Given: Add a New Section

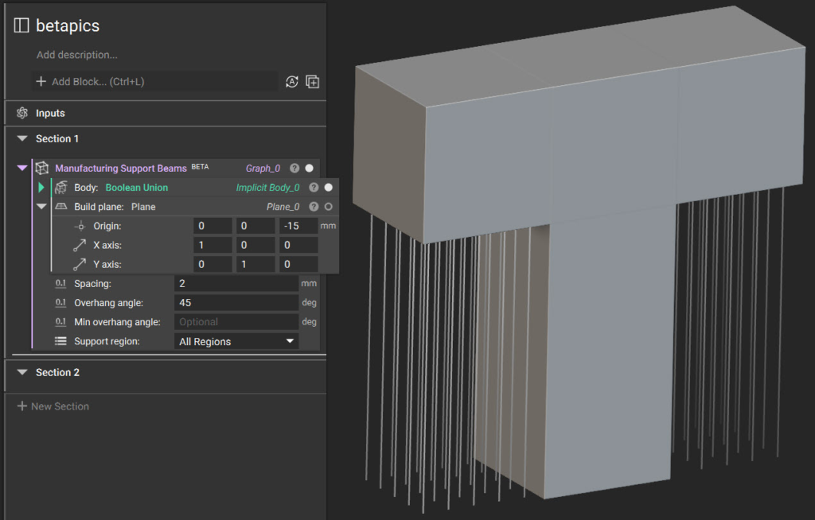Looking at the screenshot, I should click(53, 406).
